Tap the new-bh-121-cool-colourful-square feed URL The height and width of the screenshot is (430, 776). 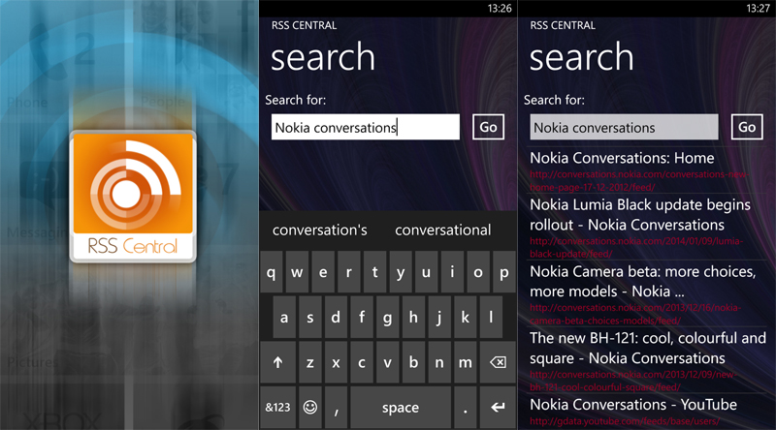click(x=633, y=381)
